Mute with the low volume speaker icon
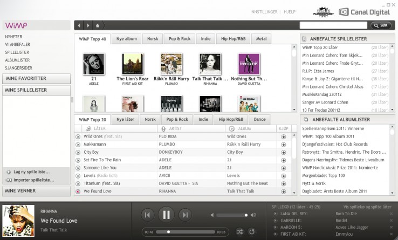The width and height of the screenshot is (398, 240). tap(212, 215)
